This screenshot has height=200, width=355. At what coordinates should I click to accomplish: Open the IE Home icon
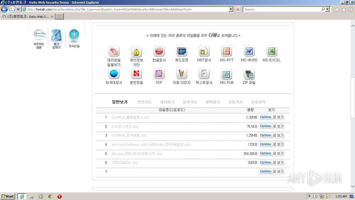click(x=337, y=9)
